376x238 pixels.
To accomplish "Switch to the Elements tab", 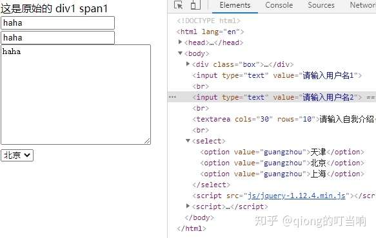I will (x=235, y=5).
